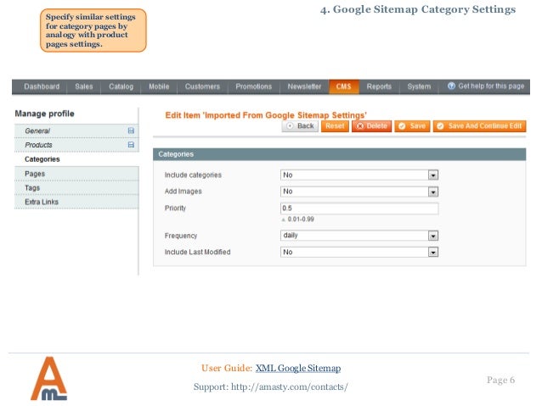Follow the XML Google Sitemap link
The height and width of the screenshot is (406, 542).
tap(298, 369)
